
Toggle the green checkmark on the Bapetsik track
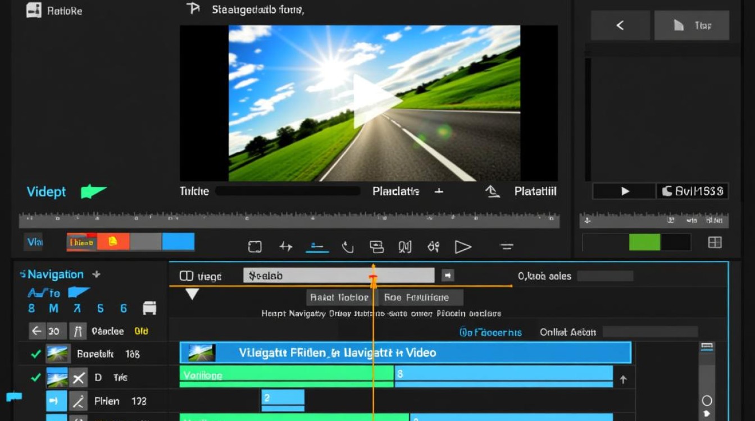click(36, 354)
